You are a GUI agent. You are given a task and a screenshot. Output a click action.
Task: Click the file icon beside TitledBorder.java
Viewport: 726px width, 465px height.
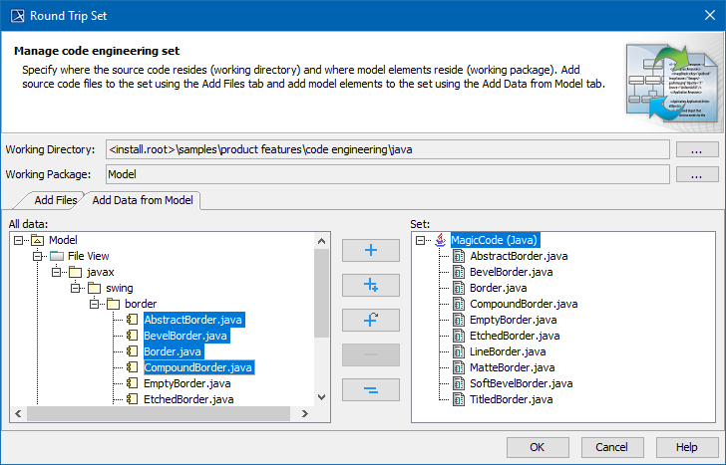tap(459, 399)
